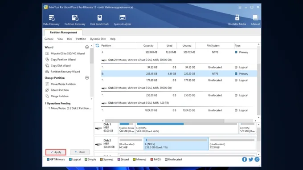Choose Extend Partition
This screenshot has width=303, height=170.
60,90
